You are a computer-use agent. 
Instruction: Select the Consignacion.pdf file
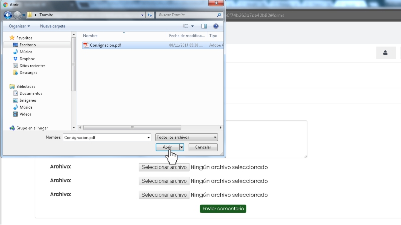(105, 45)
